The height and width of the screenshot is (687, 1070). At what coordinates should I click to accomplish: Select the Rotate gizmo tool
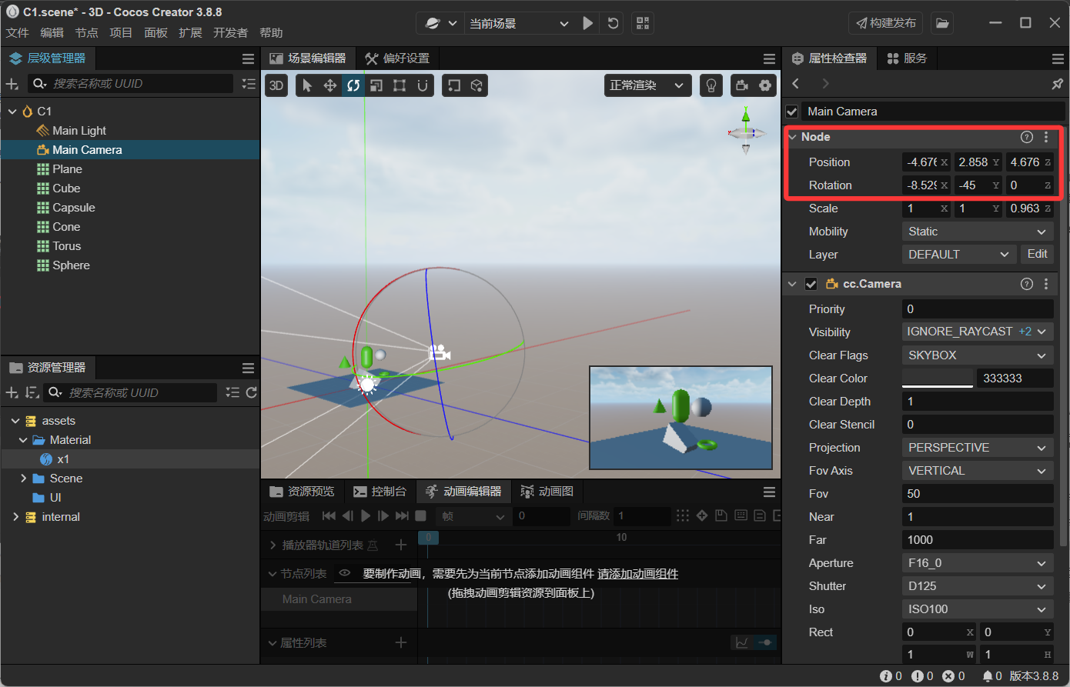(353, 85)
